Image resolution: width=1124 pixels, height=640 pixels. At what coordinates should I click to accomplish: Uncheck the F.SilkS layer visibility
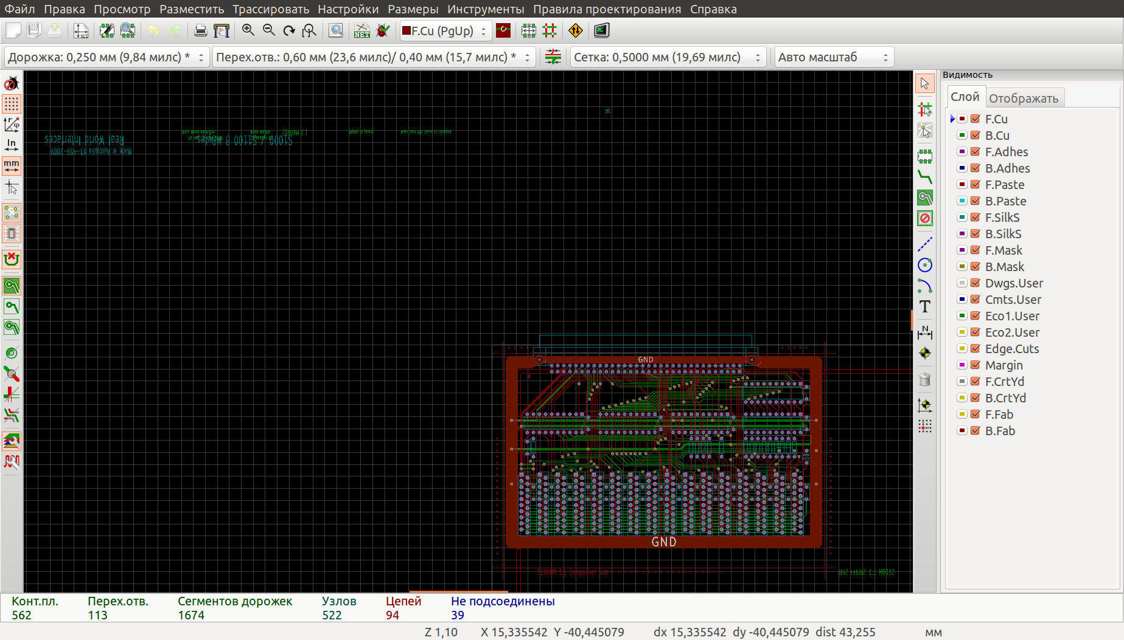pyautogui.click(x=975, y=218)
